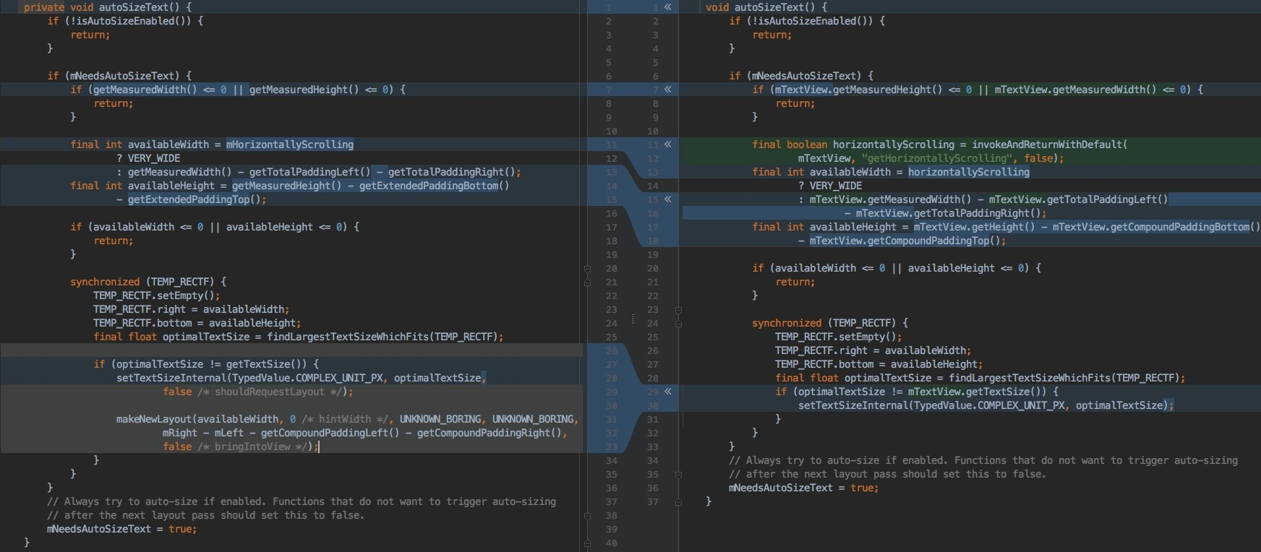Toggle right gutter fold marker beside line 37
Screen dimensions: 1261x552
[x=678, y=502]
